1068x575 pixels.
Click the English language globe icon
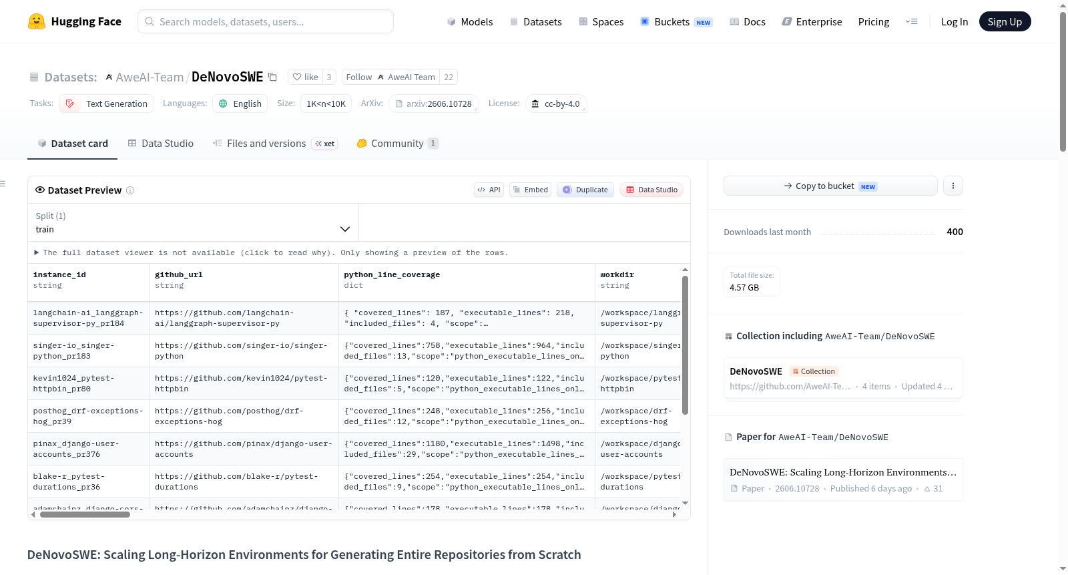coord(223,104)
